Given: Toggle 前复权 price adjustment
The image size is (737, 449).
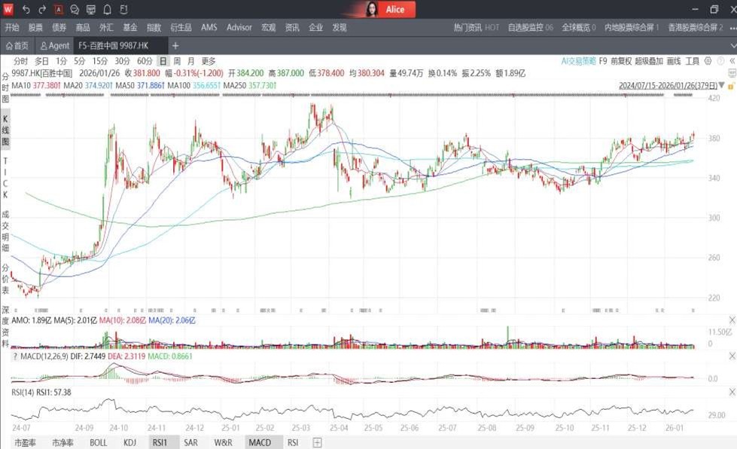Looking at the screenshot, I should (620, 61).
